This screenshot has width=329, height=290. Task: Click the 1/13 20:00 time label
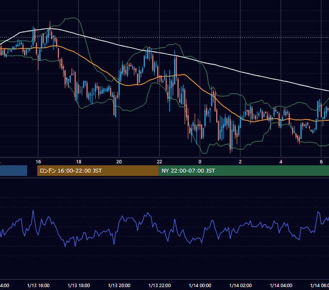click(119, 285)
